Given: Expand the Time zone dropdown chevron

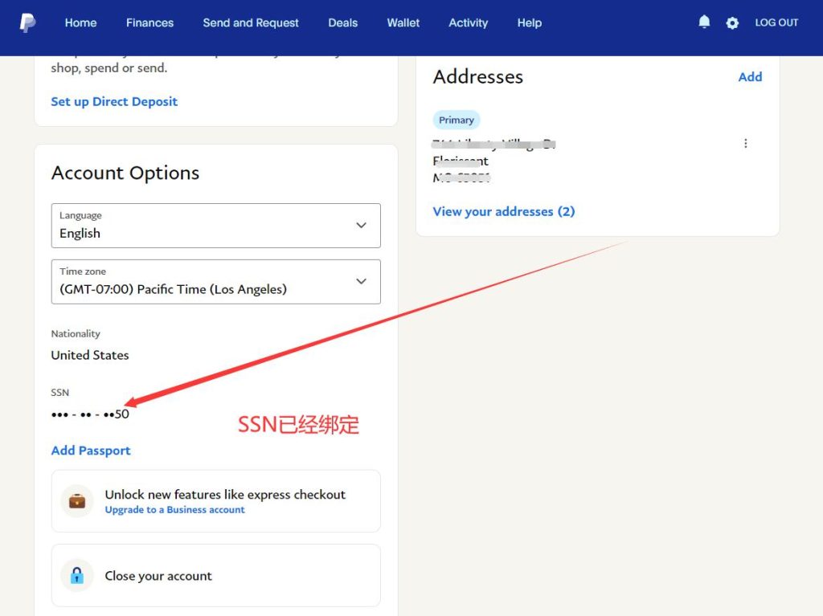Looking at the screenshot, I should pyautogui.click(x=361, y=281).
